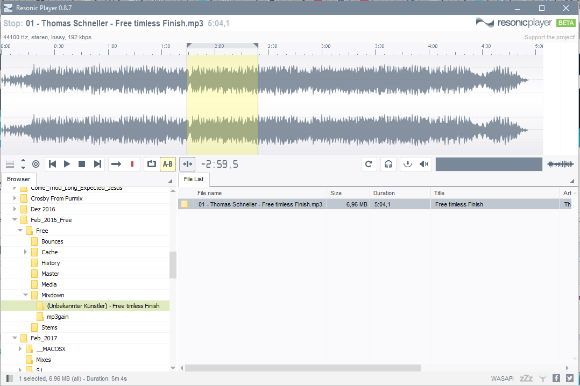Click the circular reload arrow icon
The width and height of the screenshot is (580, 386).
(369, 164)
